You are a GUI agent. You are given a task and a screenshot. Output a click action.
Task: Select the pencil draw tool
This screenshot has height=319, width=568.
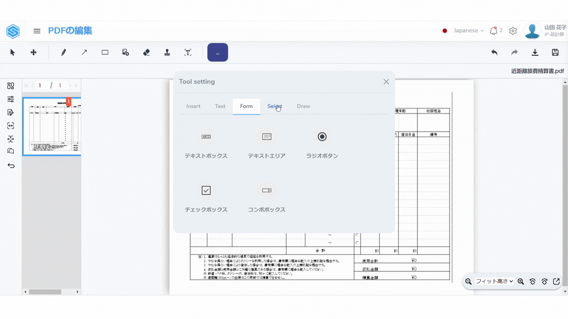coord(63,53)
